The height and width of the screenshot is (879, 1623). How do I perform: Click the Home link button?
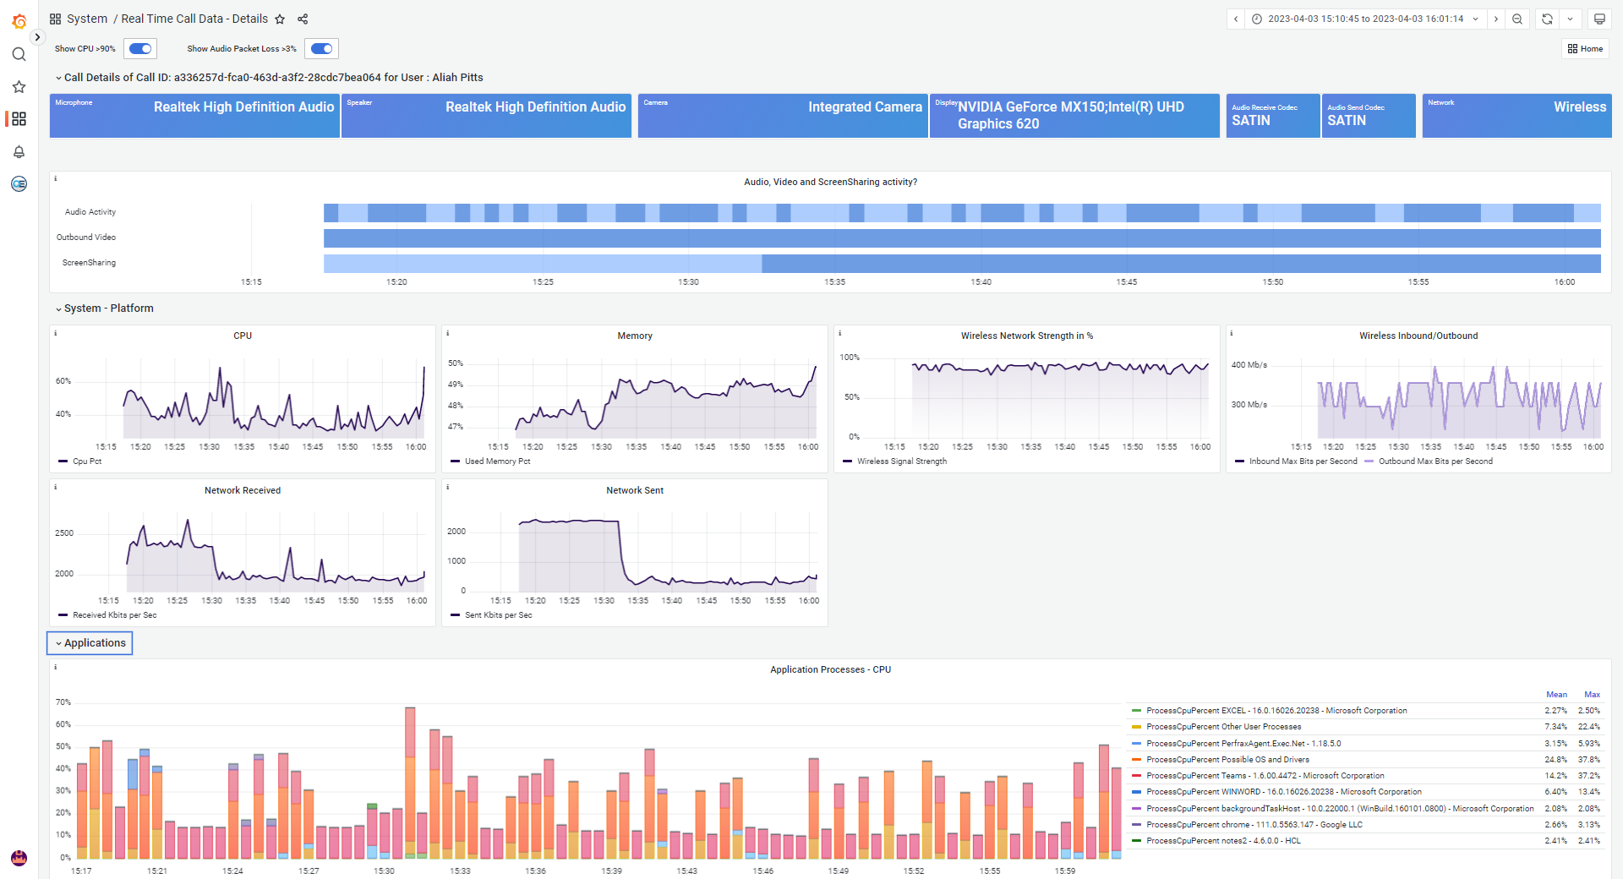pos(1585,49)
